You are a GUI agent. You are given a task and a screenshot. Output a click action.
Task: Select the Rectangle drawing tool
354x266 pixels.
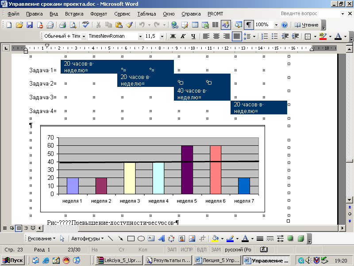[131, 239]
